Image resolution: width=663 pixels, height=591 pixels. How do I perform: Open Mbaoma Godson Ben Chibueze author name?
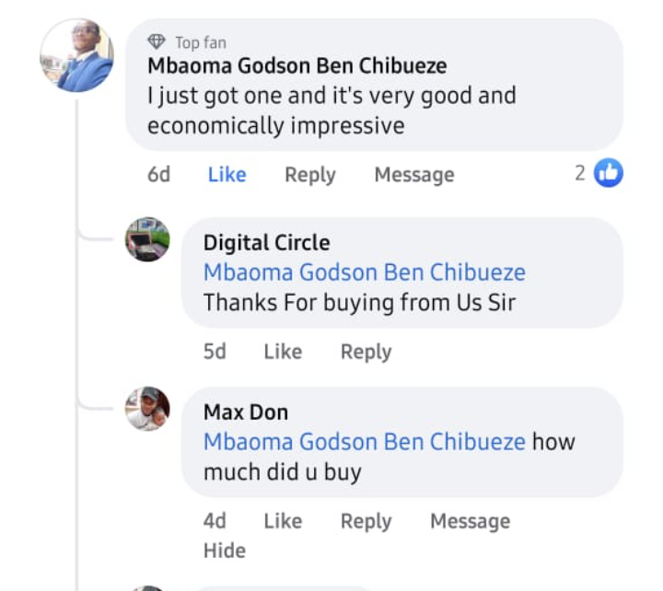coord(297,66)
